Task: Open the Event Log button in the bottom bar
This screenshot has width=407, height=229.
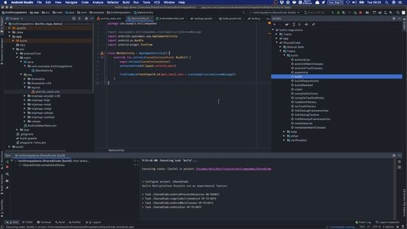Action: [x=363, y=222]
